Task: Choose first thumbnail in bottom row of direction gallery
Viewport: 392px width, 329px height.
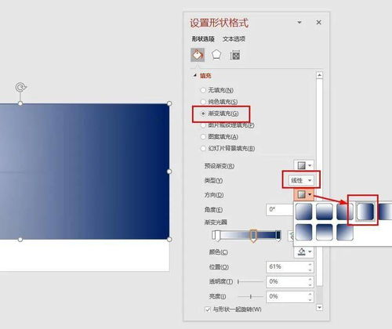Action: 303,232
